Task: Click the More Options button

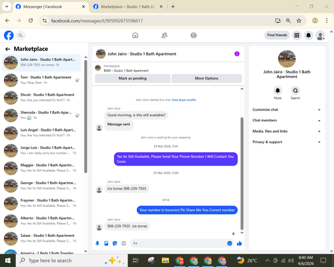Action: pos(206,78)
